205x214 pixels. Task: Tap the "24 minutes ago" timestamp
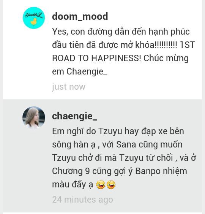click(x=82, y=200)
